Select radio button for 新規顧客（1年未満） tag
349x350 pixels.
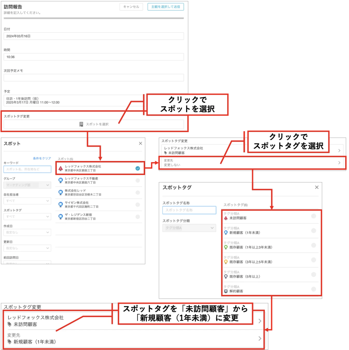point(314,231)
